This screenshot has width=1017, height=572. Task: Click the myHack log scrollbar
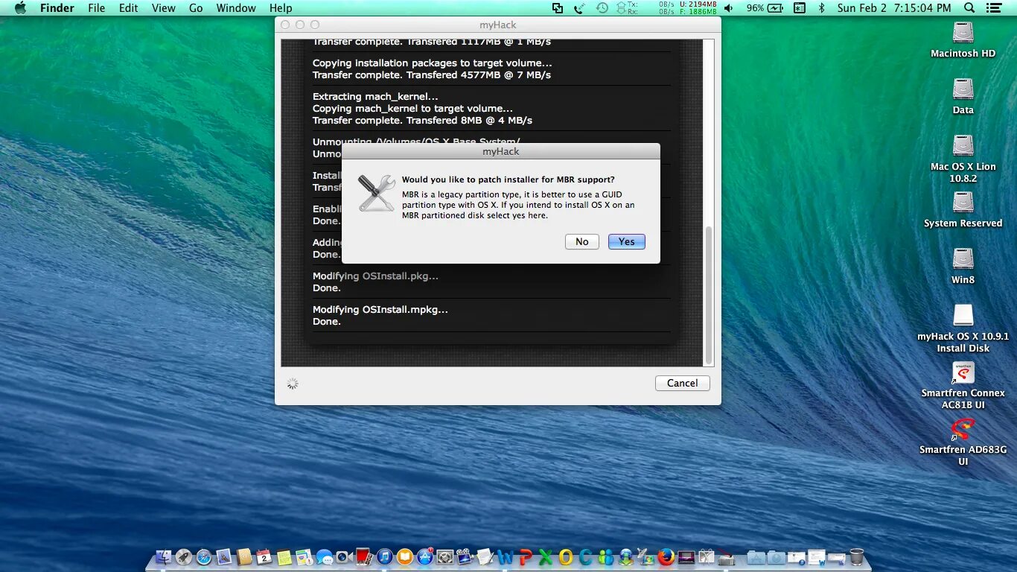coord(709,295)
